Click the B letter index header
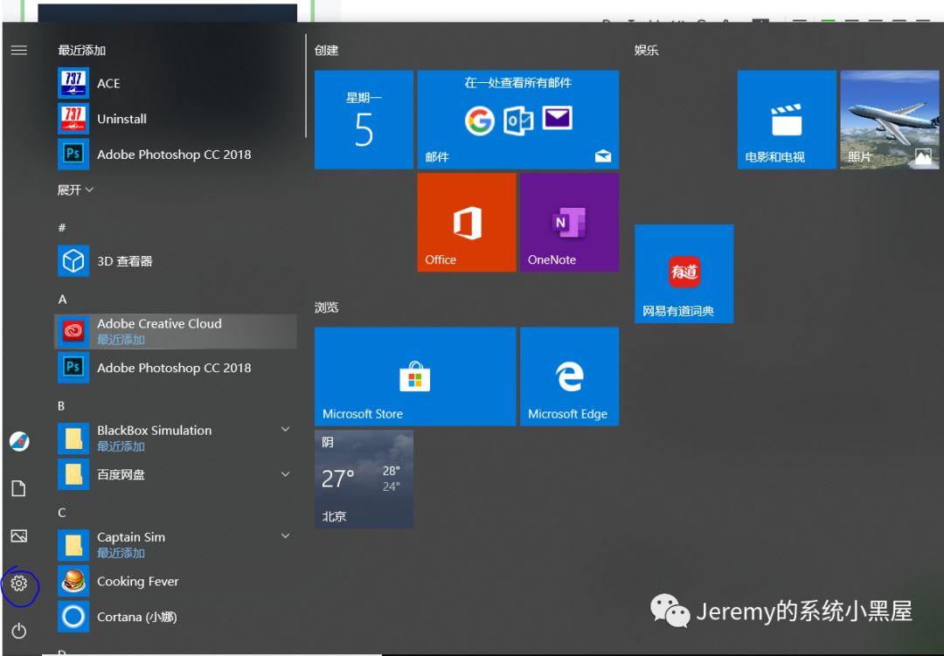 point(61,405)
